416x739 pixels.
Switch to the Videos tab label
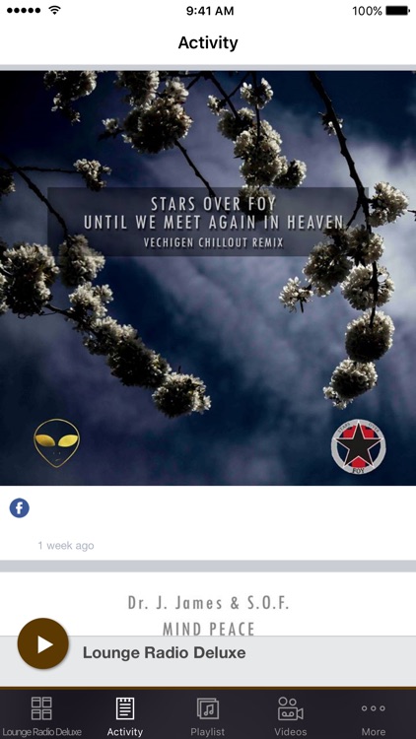tap(291, 732)
